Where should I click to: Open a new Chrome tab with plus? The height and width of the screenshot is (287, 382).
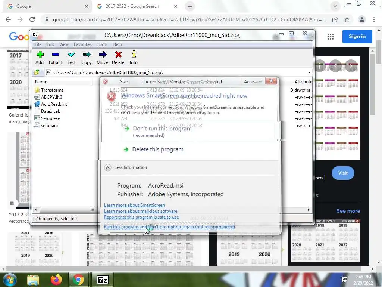click(x=190, y=7)
